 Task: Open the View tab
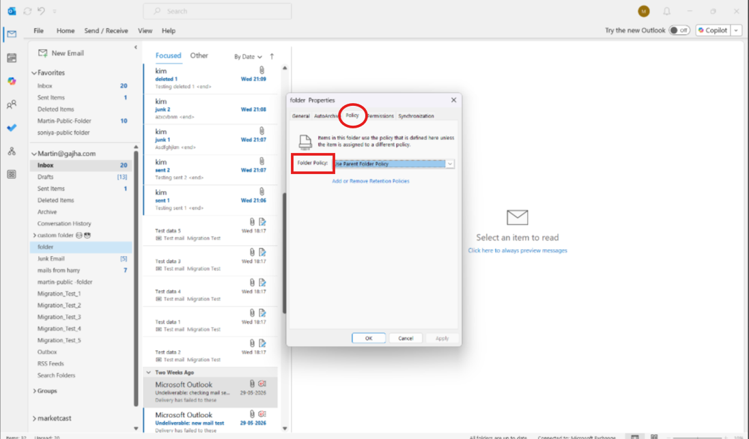pos(145,31)
